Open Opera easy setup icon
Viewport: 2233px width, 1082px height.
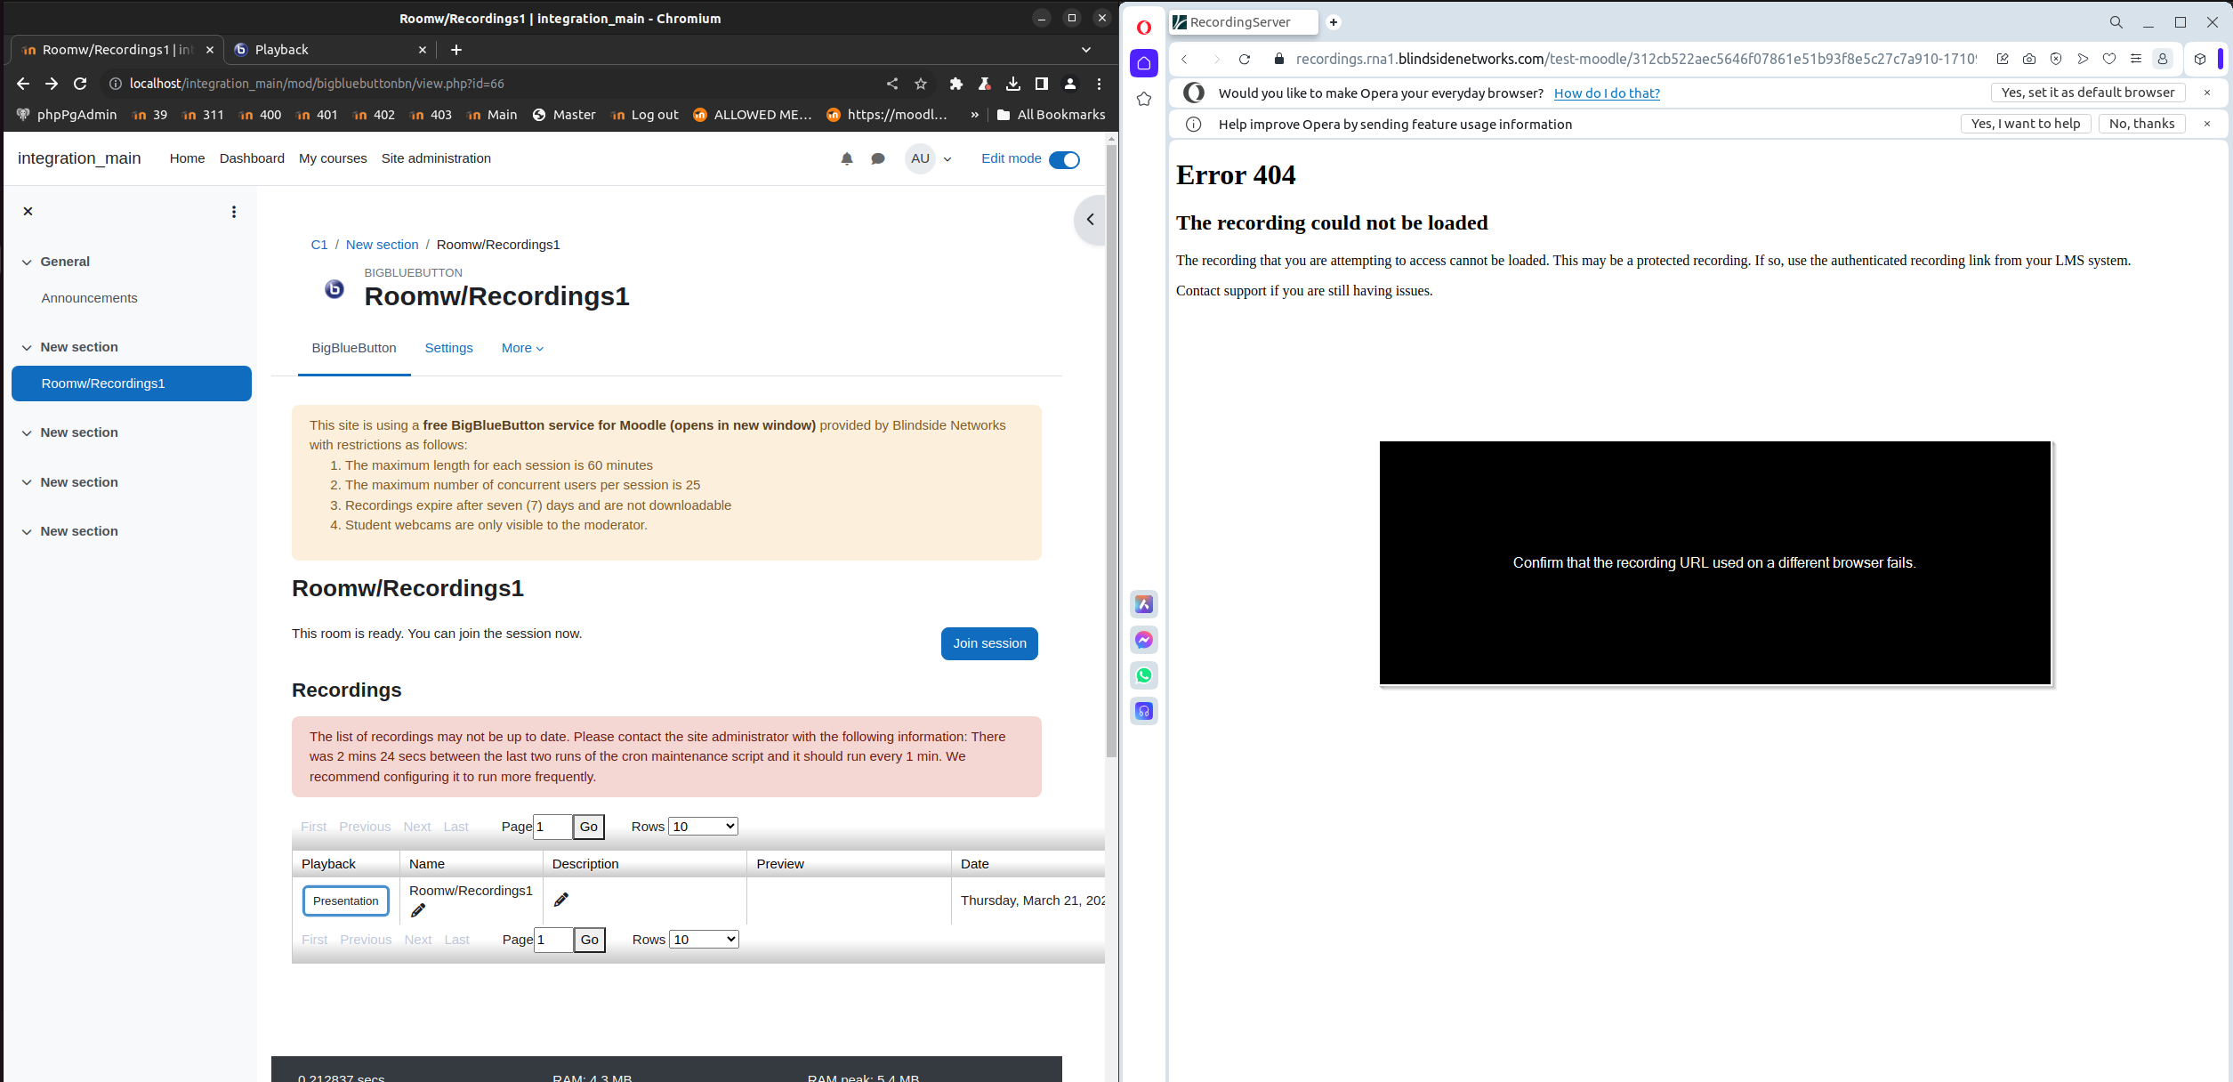tap(2136, 59)
